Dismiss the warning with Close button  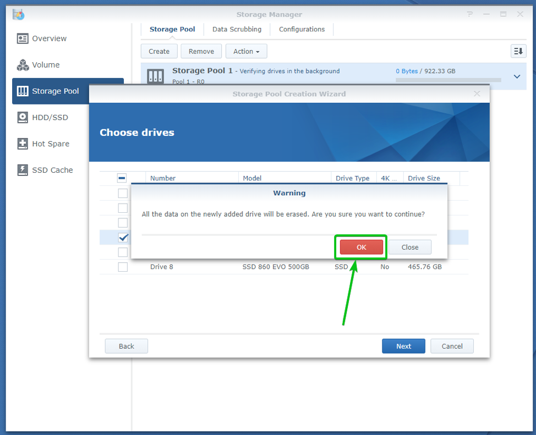click(x=409, y=247)
